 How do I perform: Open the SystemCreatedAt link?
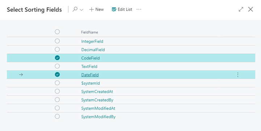point(97,91)
